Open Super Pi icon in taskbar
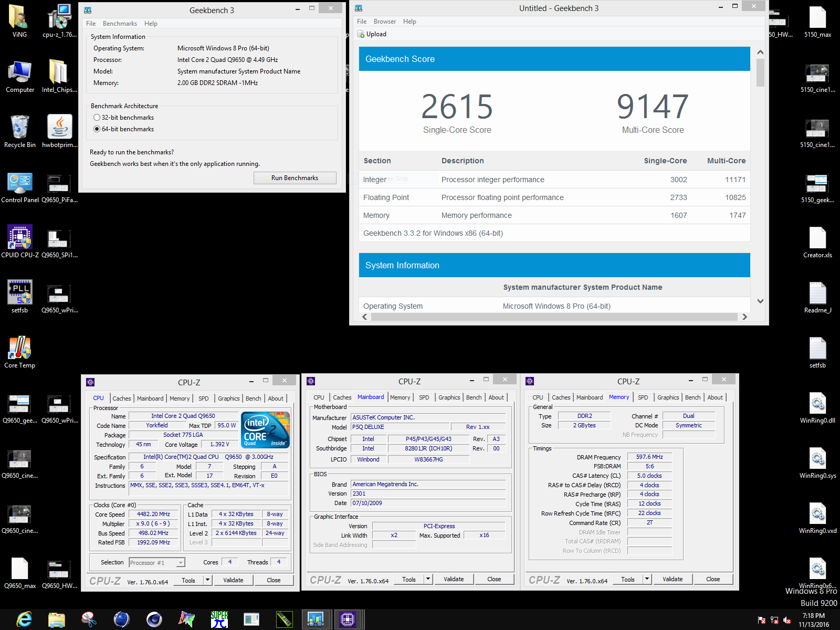 pyautogui.click(x=219, y=619)
